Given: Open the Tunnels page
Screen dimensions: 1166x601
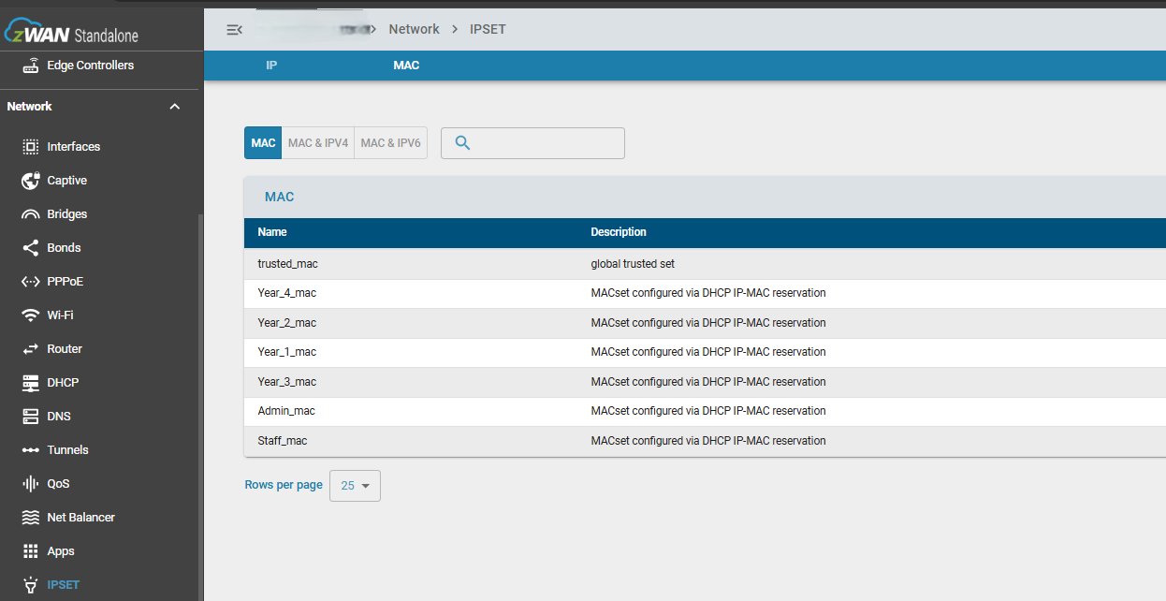Looking at the screenshot, I should [x=68, y=450].
